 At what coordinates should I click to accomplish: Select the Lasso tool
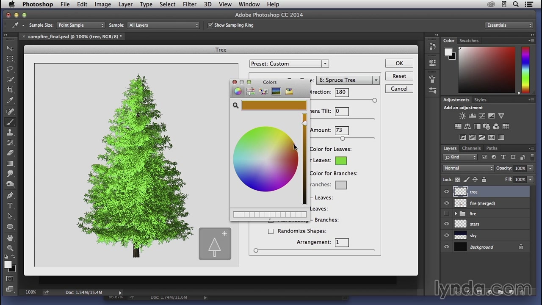click(10, 69)
